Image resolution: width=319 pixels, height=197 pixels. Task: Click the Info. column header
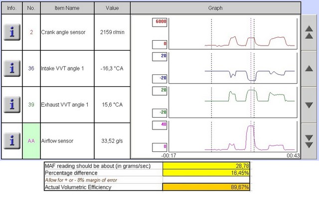click(12, 8)
